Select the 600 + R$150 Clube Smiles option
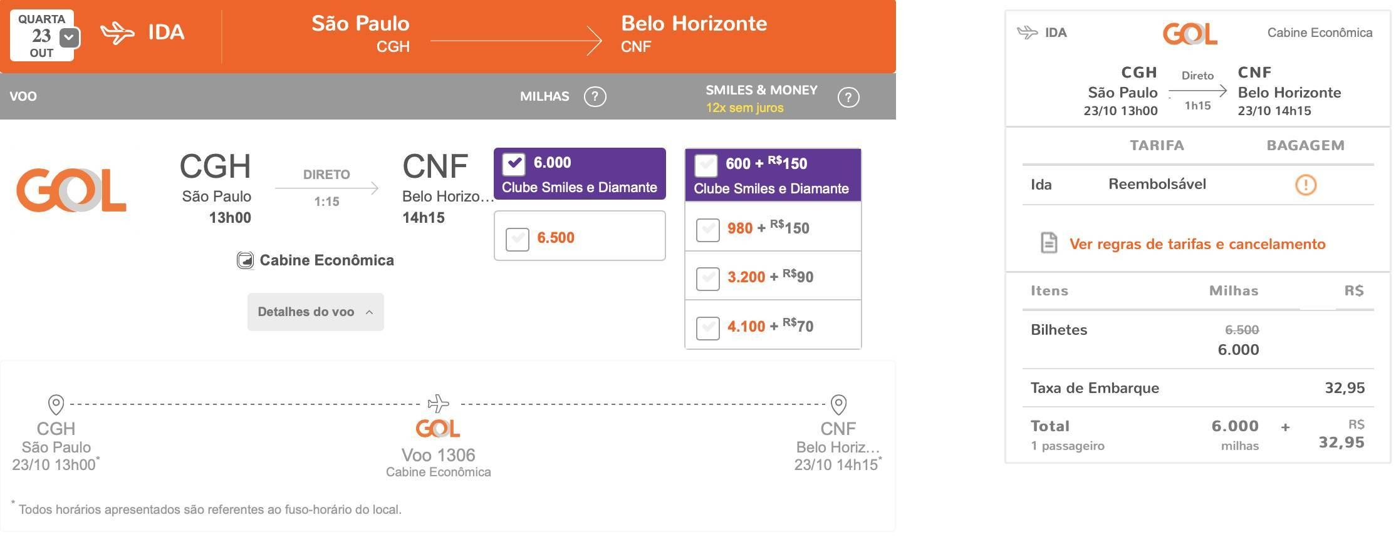Image resolution: width=1396 pixels, height=547 pixels. click(706, 165)
